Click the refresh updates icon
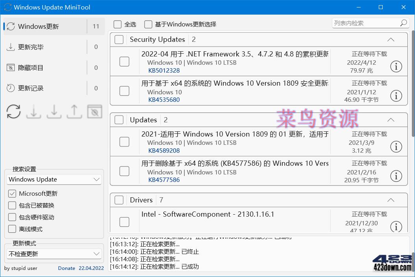415x277 pixels. click(13, 112)
